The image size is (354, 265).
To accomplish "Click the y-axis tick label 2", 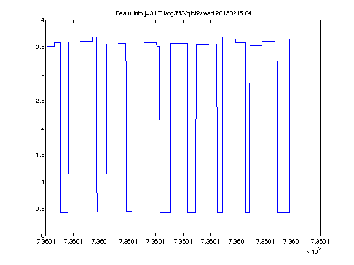I will click(42, 128).
